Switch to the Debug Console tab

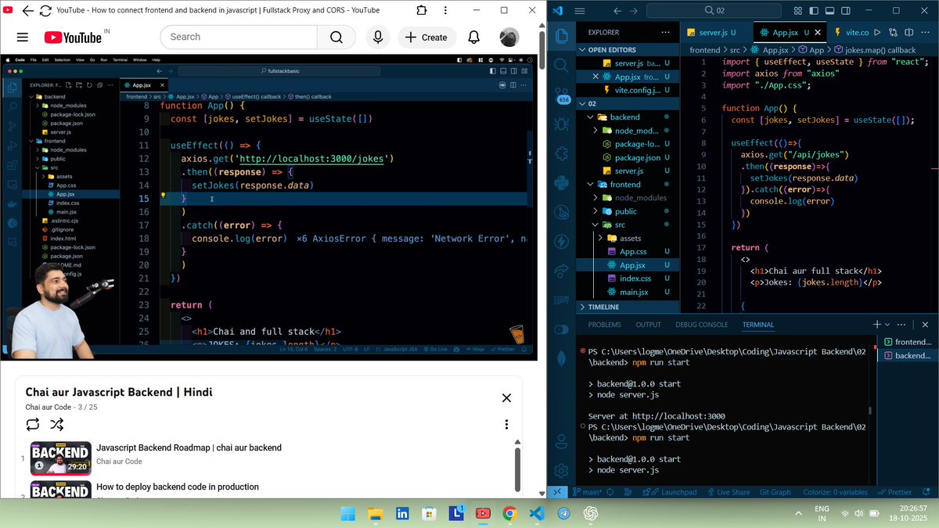pyautogui.click(x=701, y=325)
